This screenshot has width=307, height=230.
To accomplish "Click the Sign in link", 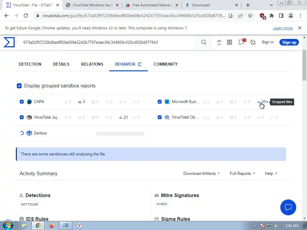I will 268,42.
